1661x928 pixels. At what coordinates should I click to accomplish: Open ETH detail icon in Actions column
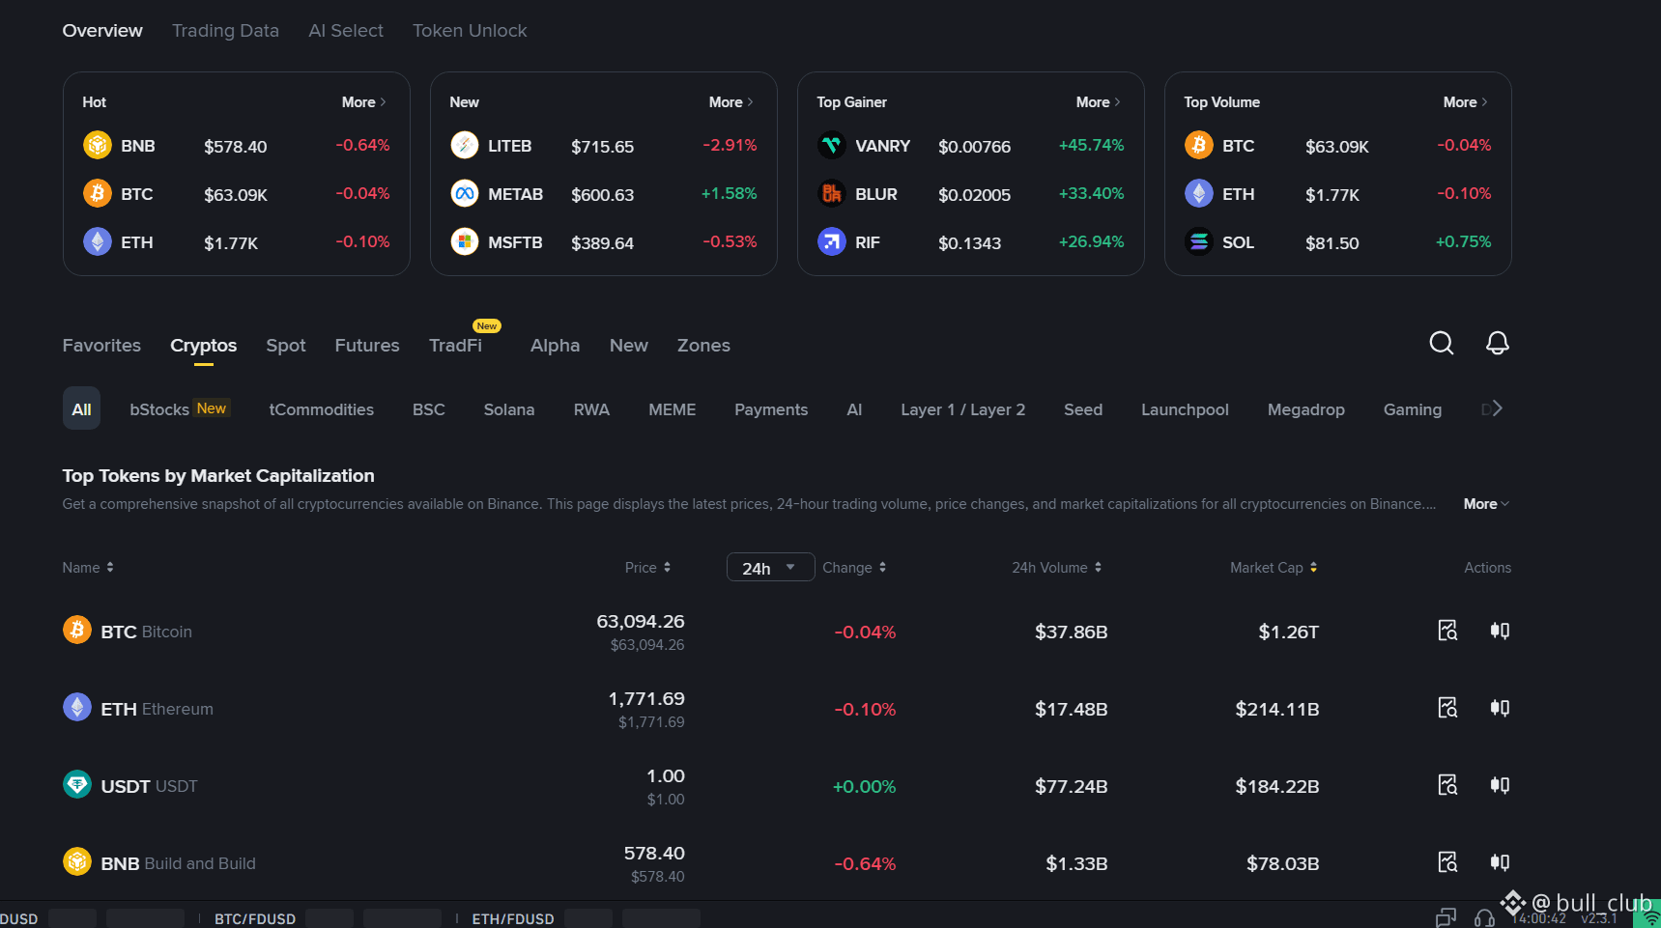[x=1447, y=708]
